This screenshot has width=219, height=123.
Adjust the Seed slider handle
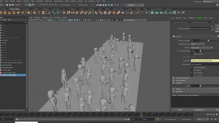tap(200, 86)
